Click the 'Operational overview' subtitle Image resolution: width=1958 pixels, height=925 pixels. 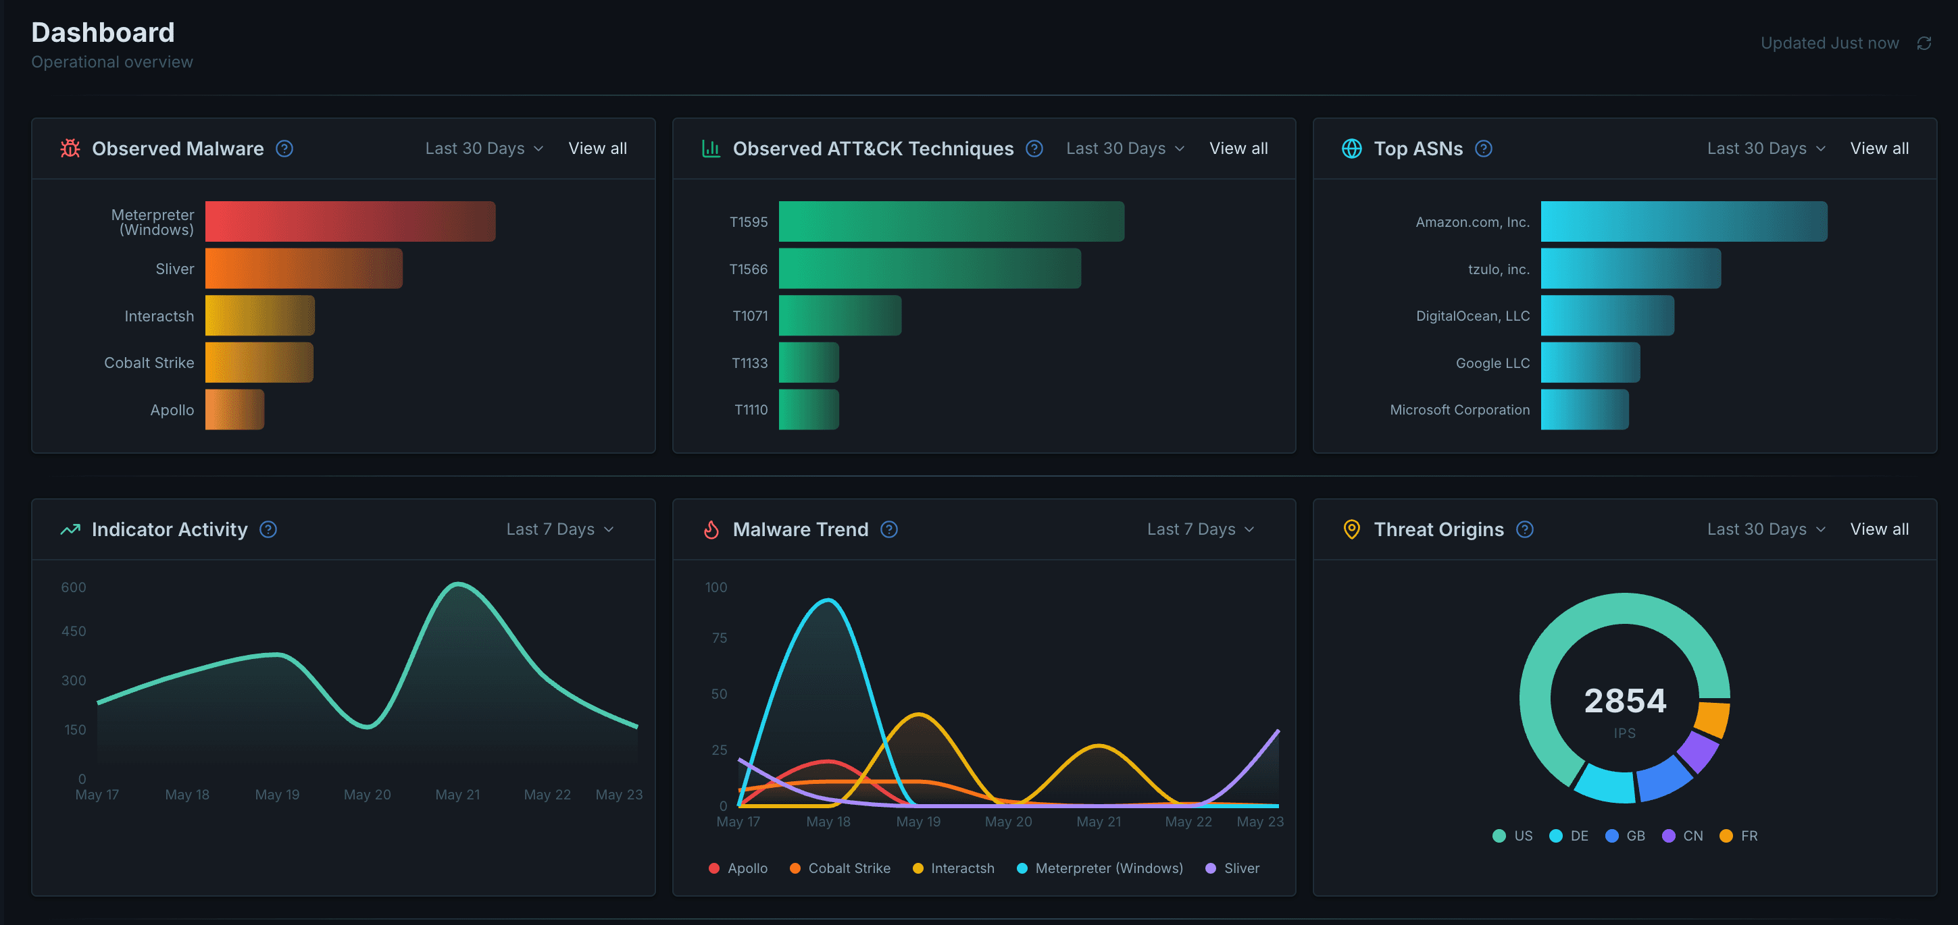(111, 61)
